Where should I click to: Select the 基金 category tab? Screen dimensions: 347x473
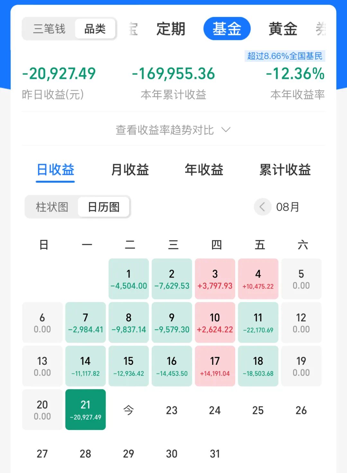(x=227, y=29)
